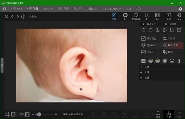Expand the 조정 section

161,67
